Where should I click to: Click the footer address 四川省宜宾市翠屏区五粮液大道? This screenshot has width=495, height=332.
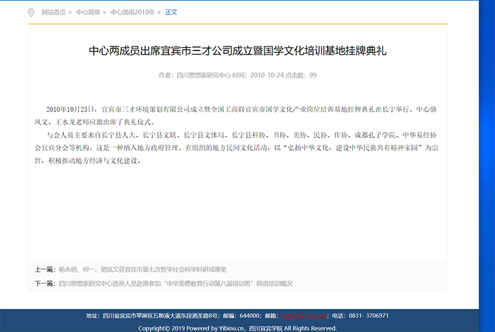[x=161, y=315]
